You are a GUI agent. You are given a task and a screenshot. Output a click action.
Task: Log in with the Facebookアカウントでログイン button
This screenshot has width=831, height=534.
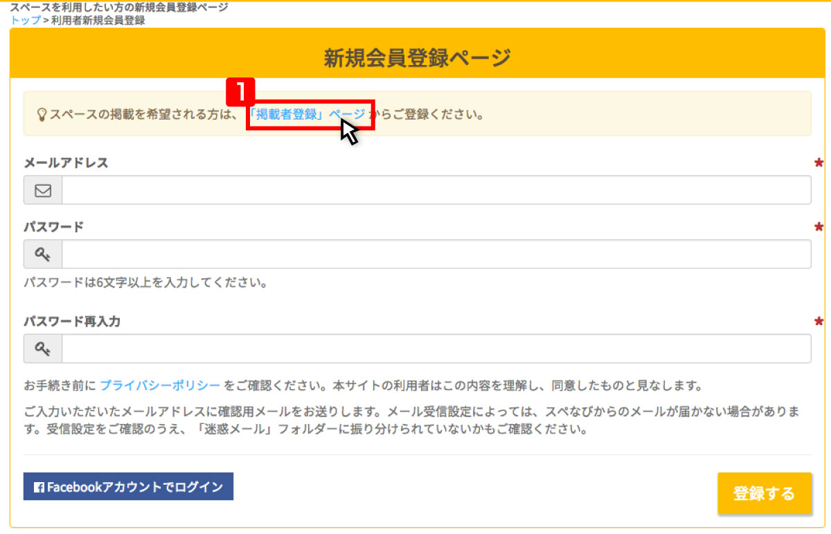(x=128, y=487)
